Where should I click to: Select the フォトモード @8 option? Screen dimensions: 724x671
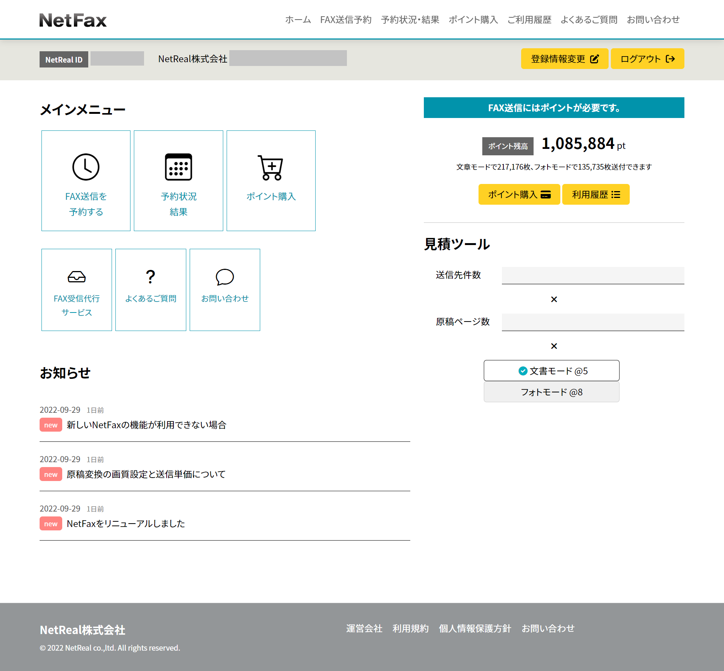(x=551, y=392)
